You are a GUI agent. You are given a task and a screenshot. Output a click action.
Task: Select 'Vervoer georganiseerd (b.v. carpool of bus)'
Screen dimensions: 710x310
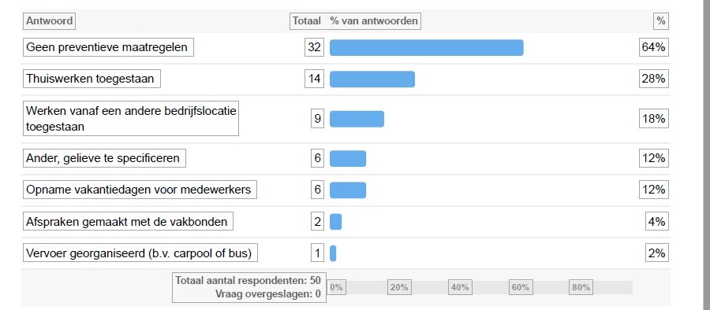tap(140, 253)
